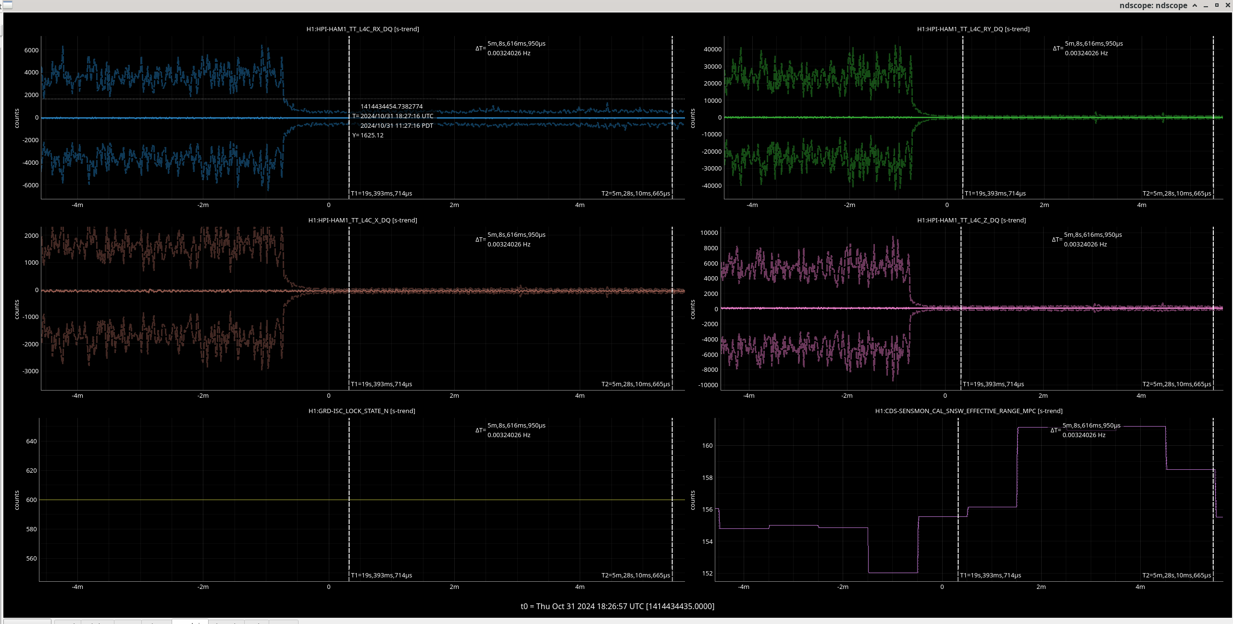Click the T1=19s,393ms,714µs label in RX_DQ plot

381,194
